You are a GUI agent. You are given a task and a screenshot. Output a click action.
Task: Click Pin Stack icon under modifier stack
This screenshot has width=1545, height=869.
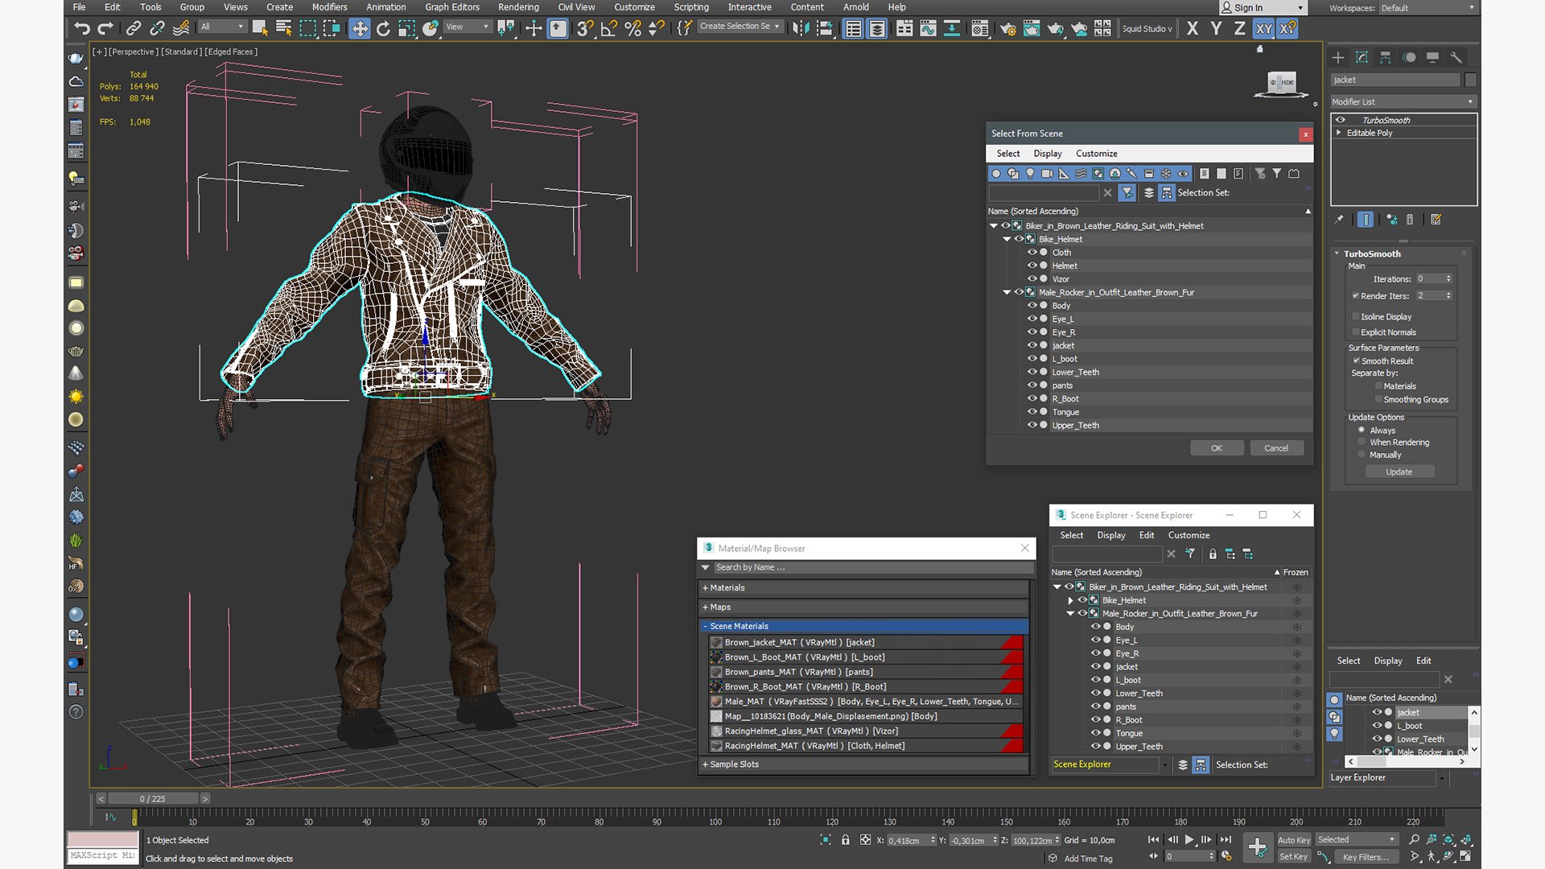tap(1339, 219)
